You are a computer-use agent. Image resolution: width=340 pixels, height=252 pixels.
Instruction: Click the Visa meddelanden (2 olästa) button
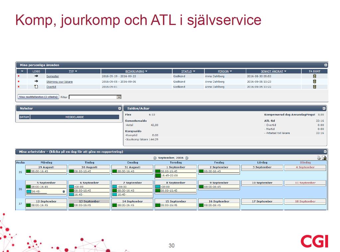pyautogui.click(x=38, y=97)
